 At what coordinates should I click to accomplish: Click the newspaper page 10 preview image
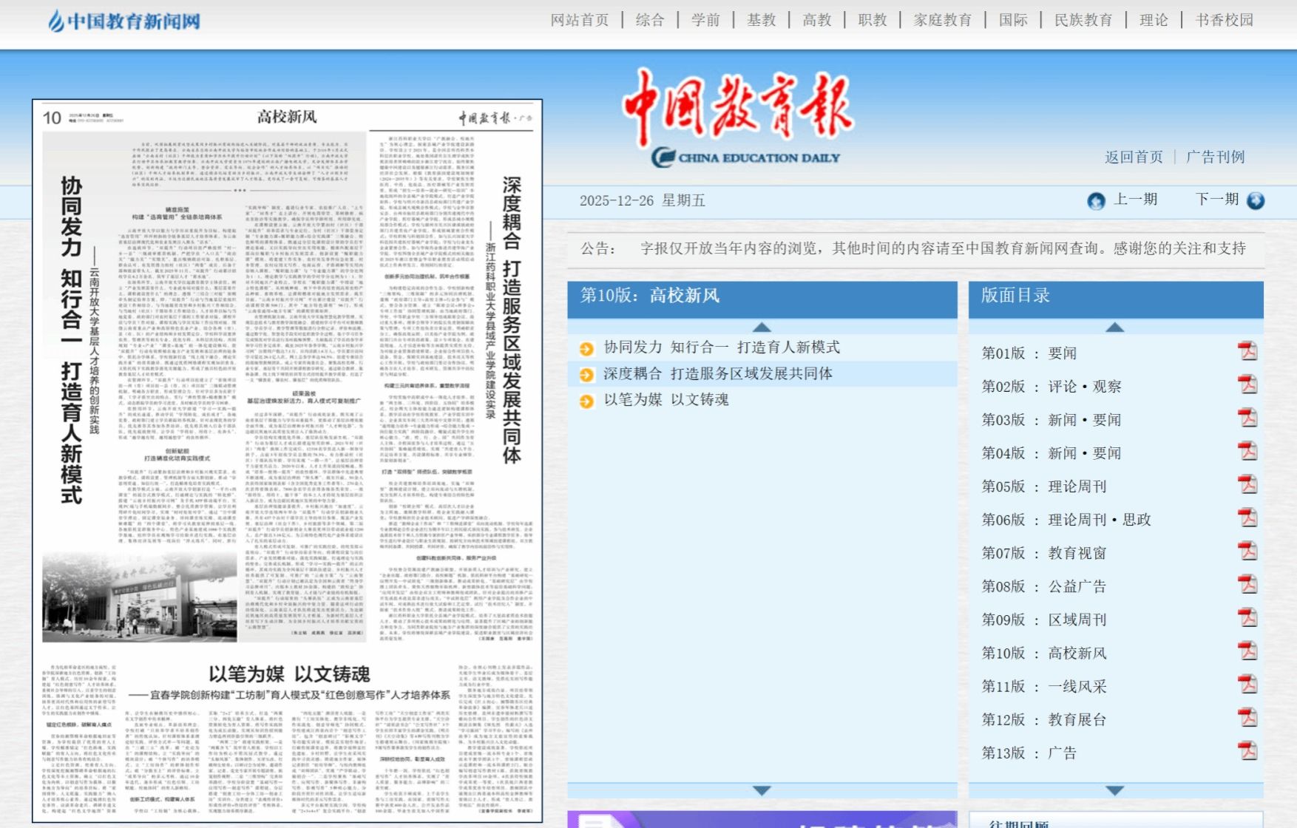[x=287, y=460]
